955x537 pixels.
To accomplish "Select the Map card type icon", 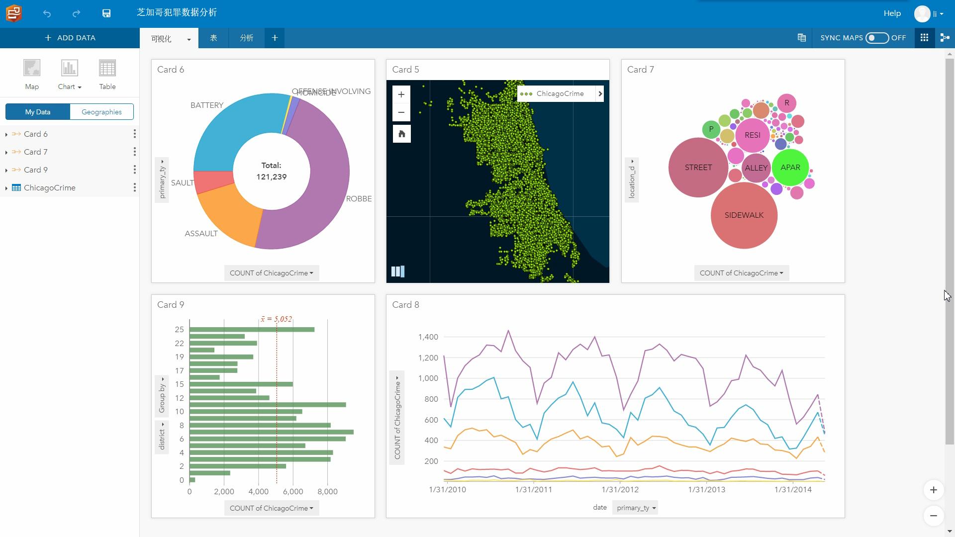I will (32, 68).
